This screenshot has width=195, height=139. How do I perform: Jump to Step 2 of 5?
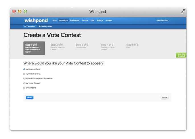[58, 47]
